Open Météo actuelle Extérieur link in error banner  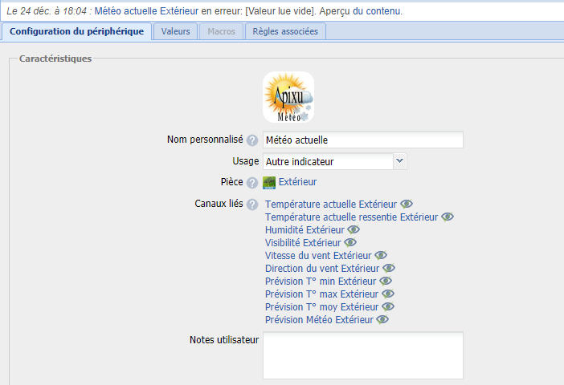coord(146,11)
